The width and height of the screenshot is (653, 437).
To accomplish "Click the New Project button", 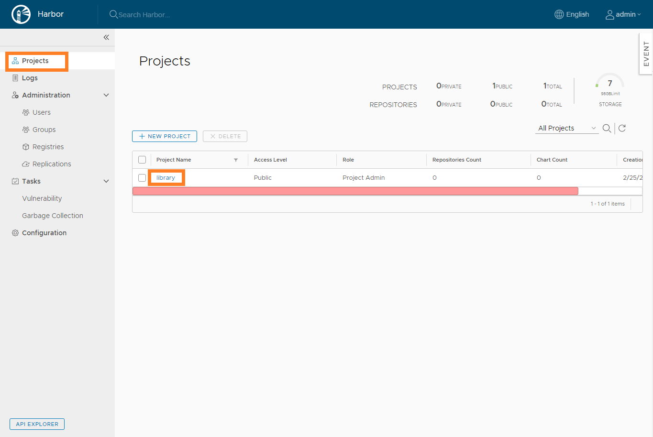I will pos(165,136).
